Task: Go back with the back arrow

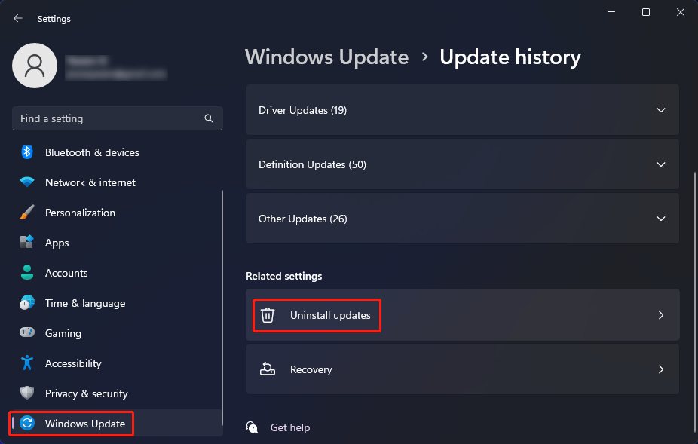Action: [18, 18]
